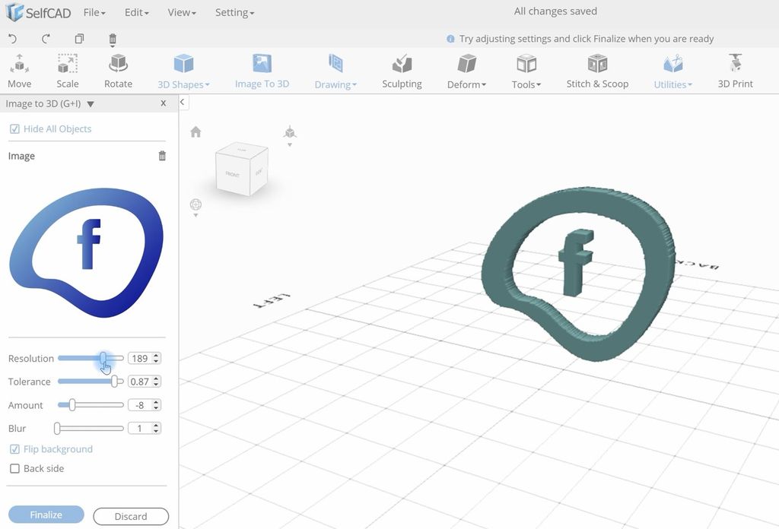The height and width of the screenshot is (529, 779).
Task: Click the home view icon
Action: click(x=196, y=131)
